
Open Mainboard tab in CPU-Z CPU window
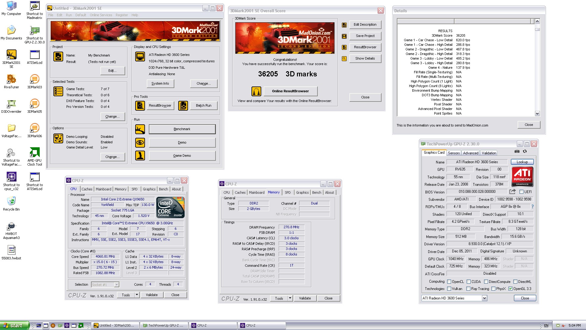tap(103, 189)
